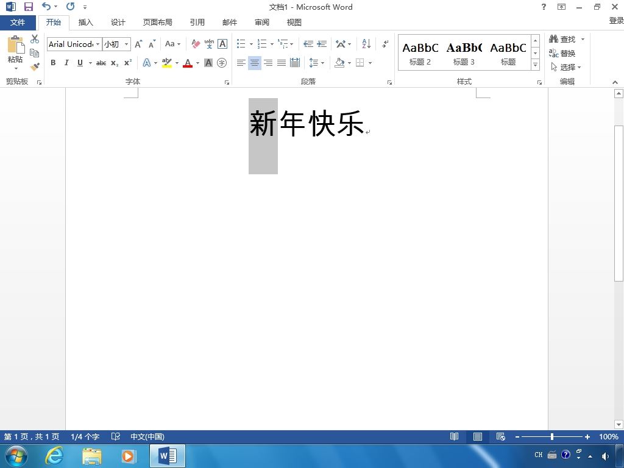This screenshot has width=624, height=468.
Task: Open the Change Case (Aa) menu
Action: [x=172, y=44]
